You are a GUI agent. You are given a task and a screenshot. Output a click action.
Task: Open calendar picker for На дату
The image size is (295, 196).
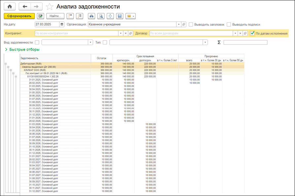pos(62,24)
